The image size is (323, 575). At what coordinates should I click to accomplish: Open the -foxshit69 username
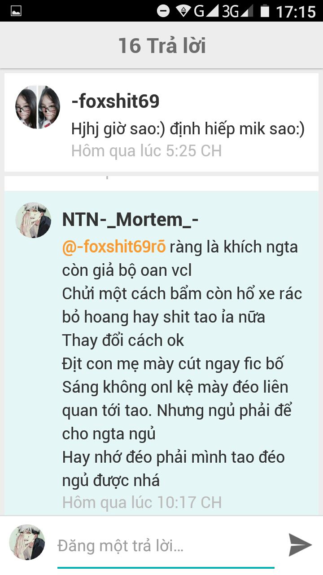tap(115, 102)
